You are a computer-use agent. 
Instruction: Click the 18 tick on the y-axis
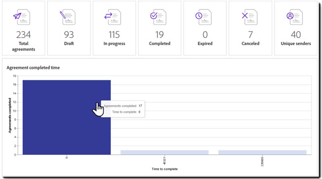click(15, 76)
